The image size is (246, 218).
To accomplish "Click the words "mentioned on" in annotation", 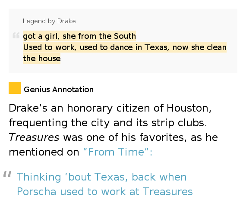I will coord(44,152).
